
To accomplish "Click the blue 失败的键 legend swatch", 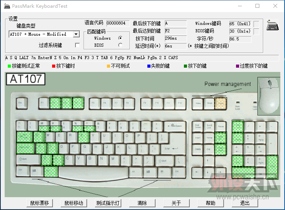I will (149, 66).
